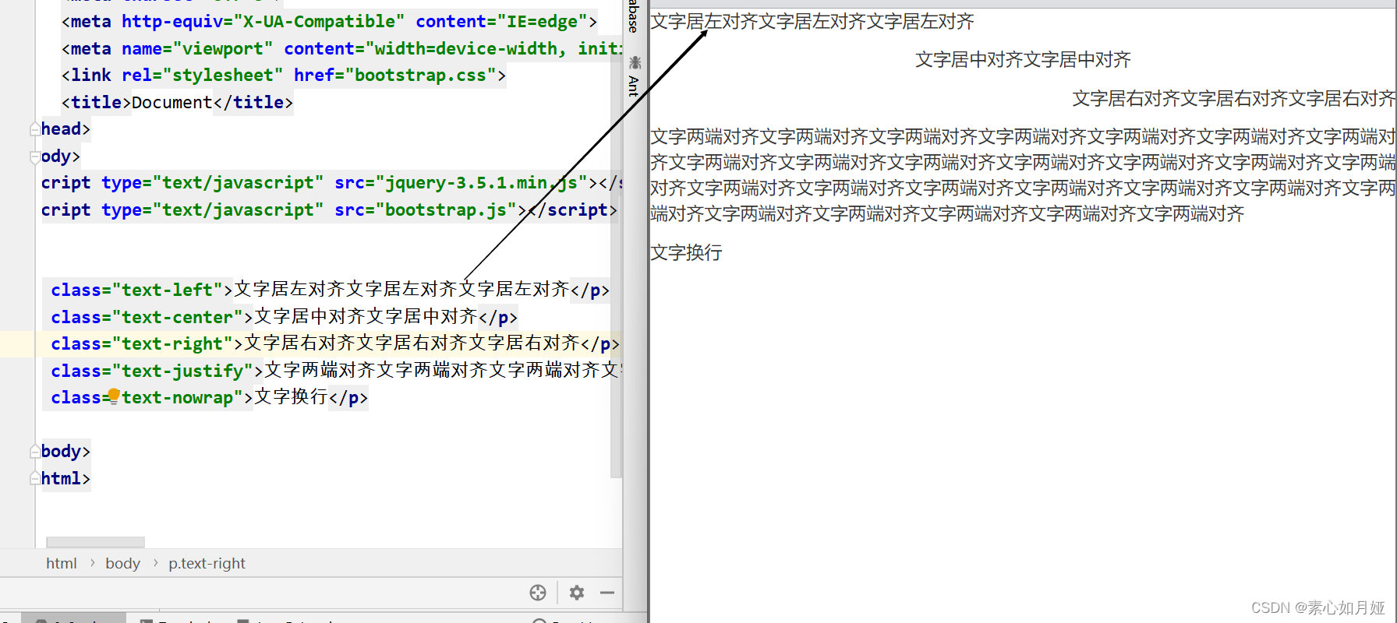The image size is (1397, 623).
Task: Open the Ant tool window icon
Action: pyautogui.click(x=635, y=62)
